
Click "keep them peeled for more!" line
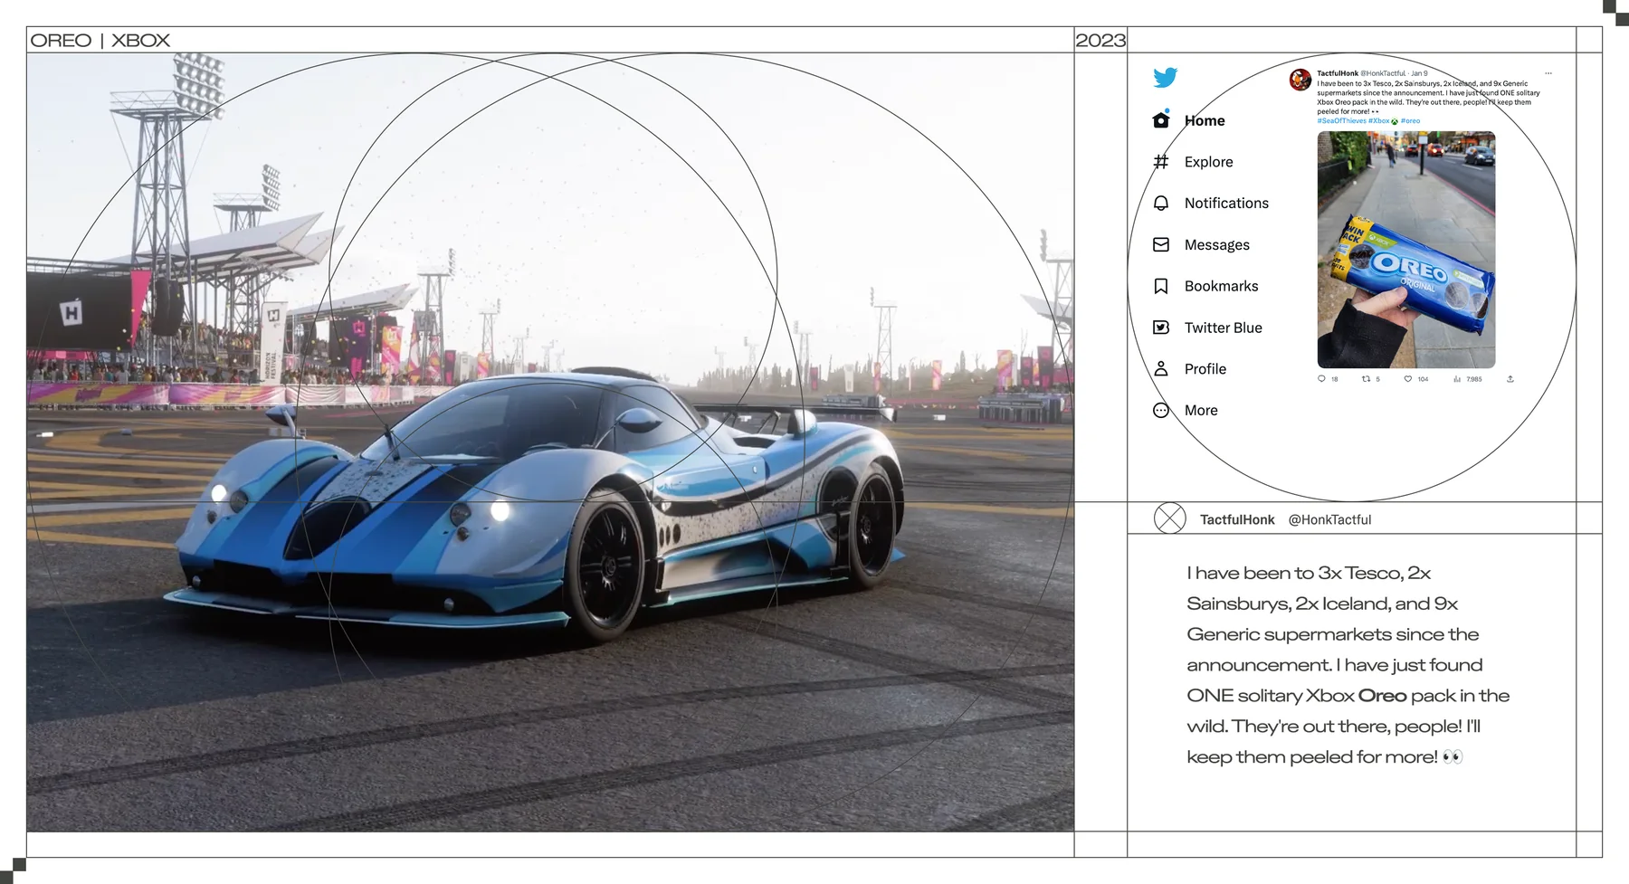point(1312,756)
